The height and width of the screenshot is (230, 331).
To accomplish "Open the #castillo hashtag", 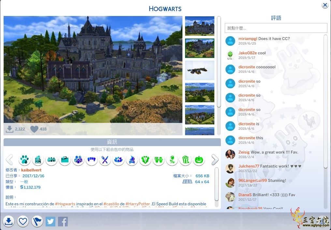I will [111, 204].
